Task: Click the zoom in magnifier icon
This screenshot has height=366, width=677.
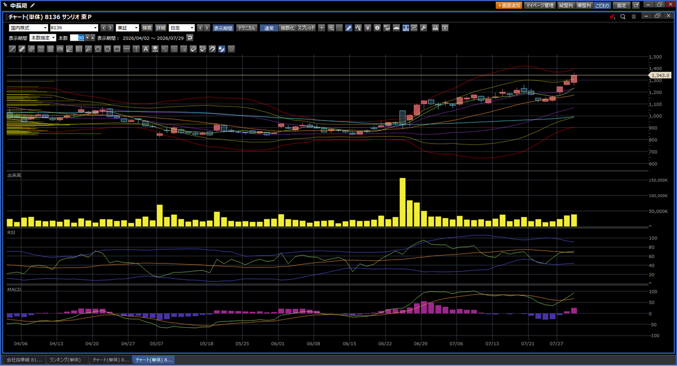Action: coord(331,28)
